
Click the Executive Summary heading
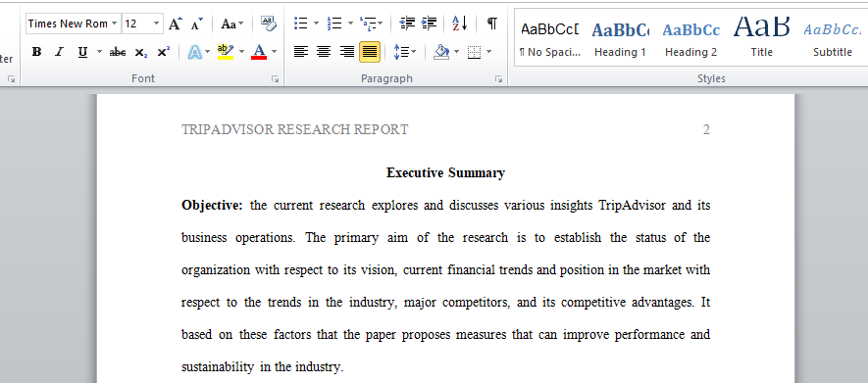click(x=445, y=173)
